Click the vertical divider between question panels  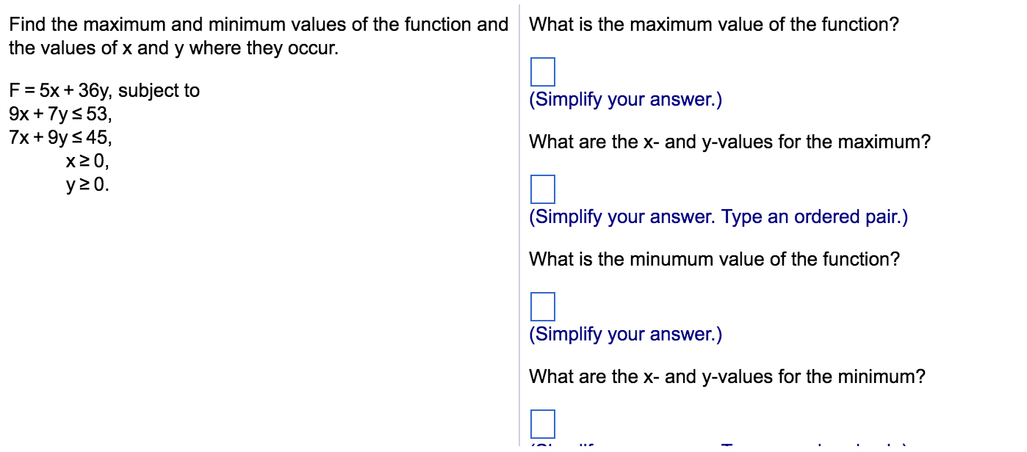click(519, 220)
